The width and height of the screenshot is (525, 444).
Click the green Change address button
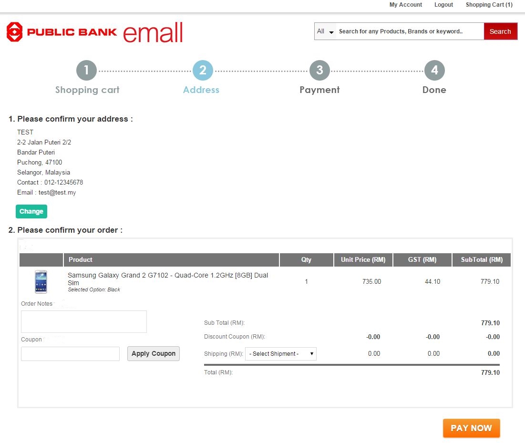[31, 211]
